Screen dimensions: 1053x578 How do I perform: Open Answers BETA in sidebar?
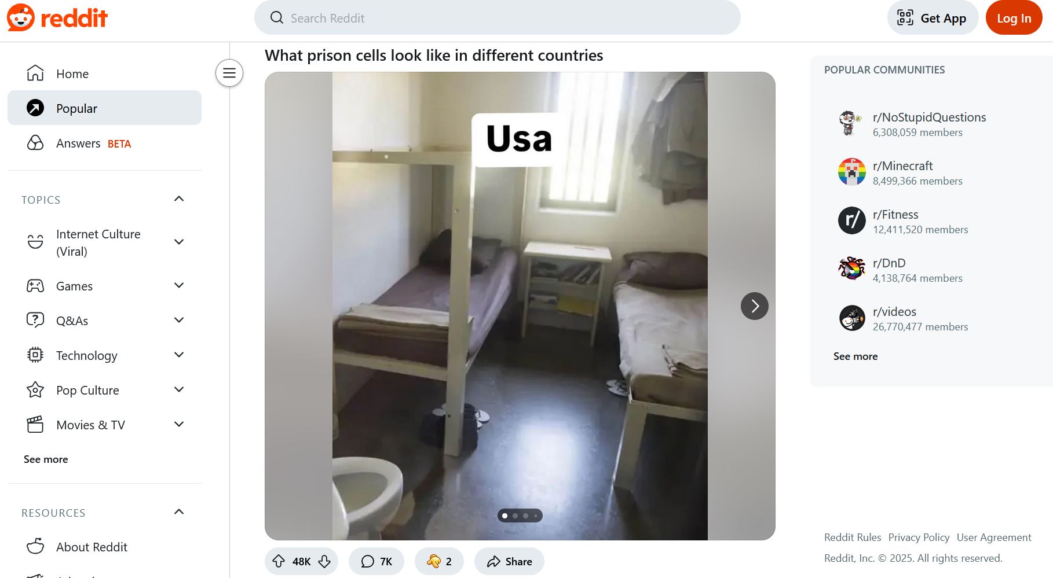pyautogui.click(x=104, y=143)
